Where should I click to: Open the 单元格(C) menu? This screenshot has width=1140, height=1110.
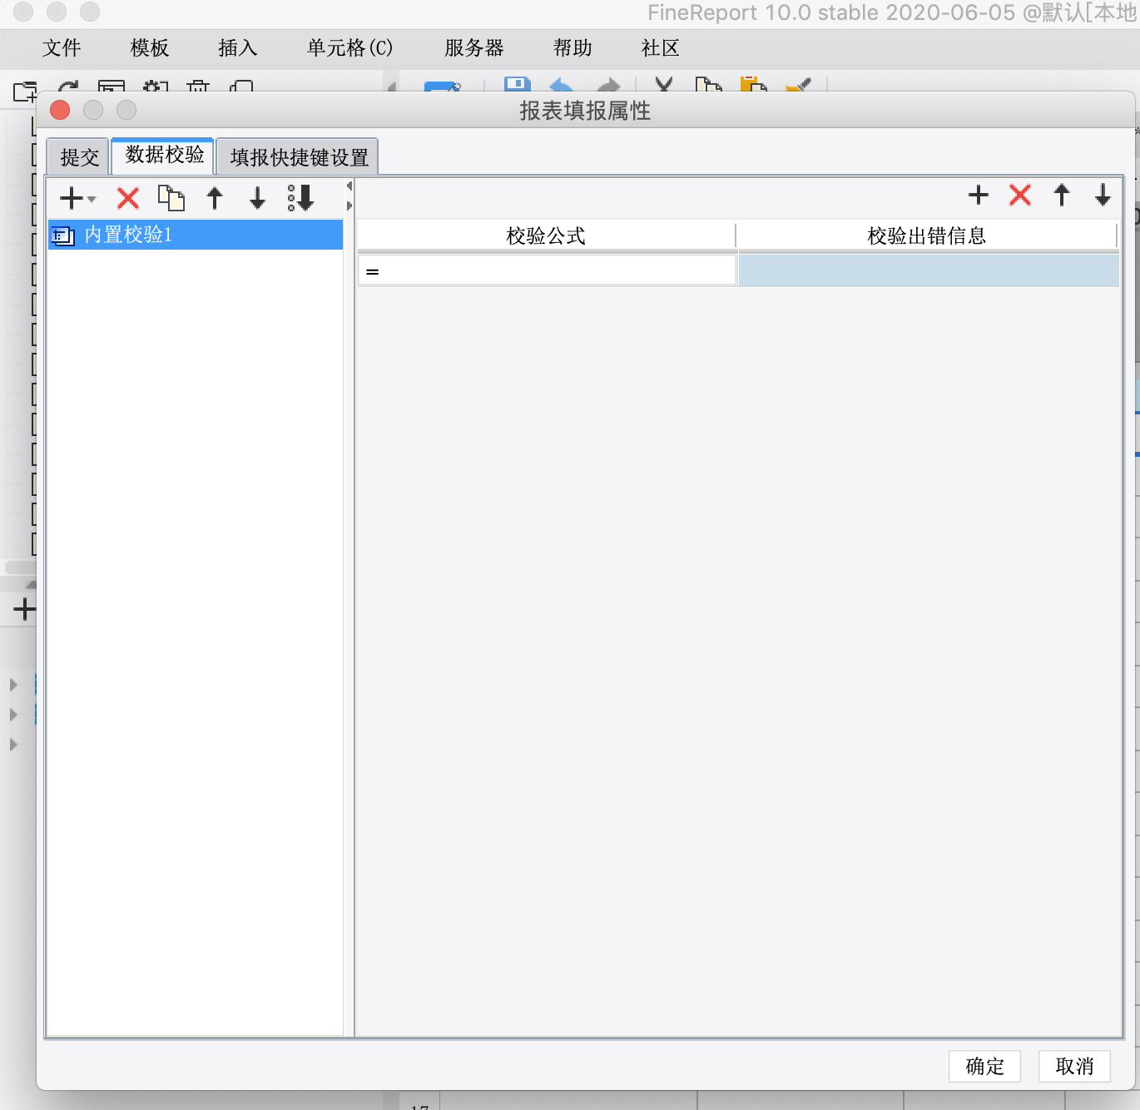tap(349, 48)
